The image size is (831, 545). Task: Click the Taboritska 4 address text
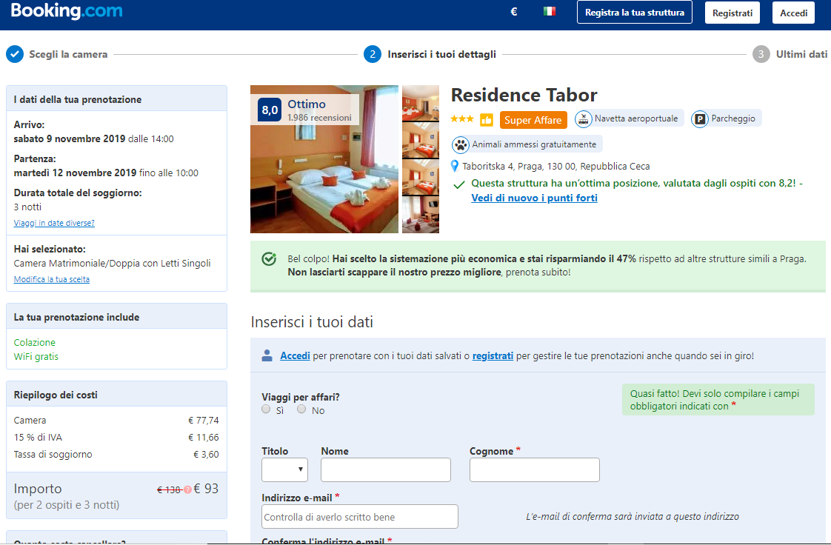[x=556, y=167]
